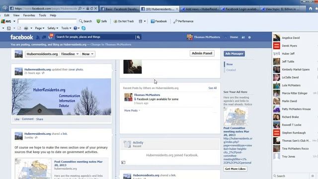Open friend requests icon in Facebook header
Viewport: 318px width, 179px height.
click(x=38, y=37)
